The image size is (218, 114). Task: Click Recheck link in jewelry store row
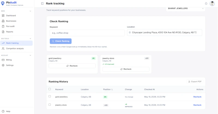[x=197, y=105]
